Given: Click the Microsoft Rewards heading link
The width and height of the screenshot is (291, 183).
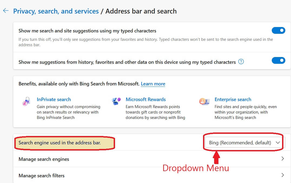Looking at the screenshot, I should (146, 99).
